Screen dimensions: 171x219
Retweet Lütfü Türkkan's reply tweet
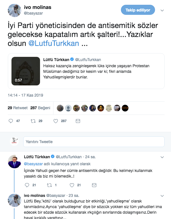(x=49, y=185)
